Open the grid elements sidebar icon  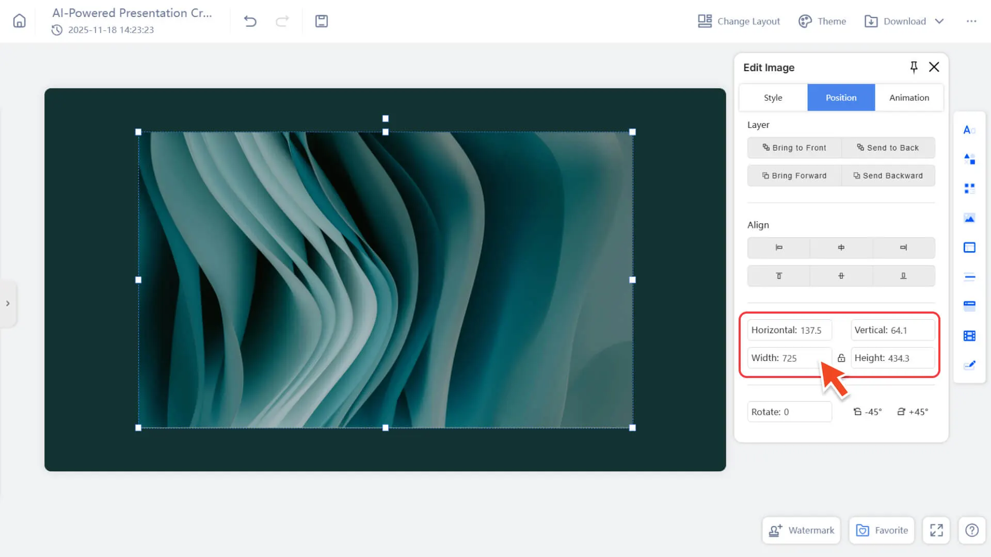click(x=969, y=188)
